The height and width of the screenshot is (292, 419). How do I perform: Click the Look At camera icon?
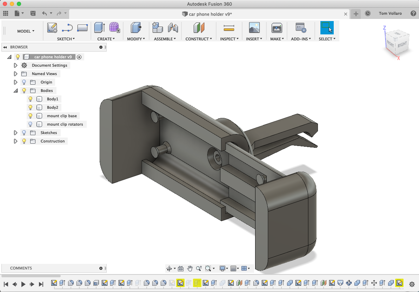click(181, 268)
